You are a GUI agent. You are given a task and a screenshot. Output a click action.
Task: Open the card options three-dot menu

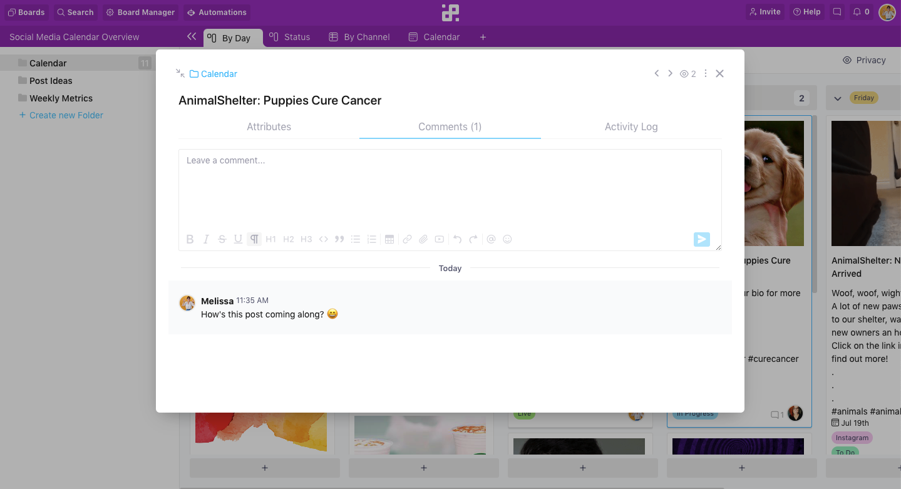(705, 73)
